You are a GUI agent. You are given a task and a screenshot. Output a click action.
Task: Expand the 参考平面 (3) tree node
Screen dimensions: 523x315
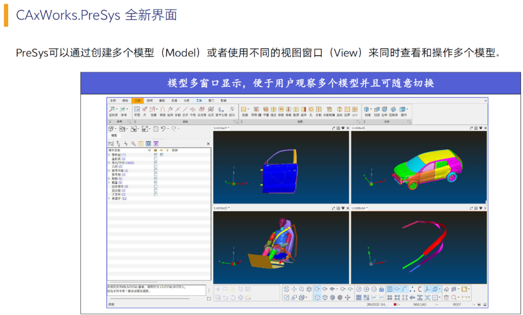pos(109,171)
